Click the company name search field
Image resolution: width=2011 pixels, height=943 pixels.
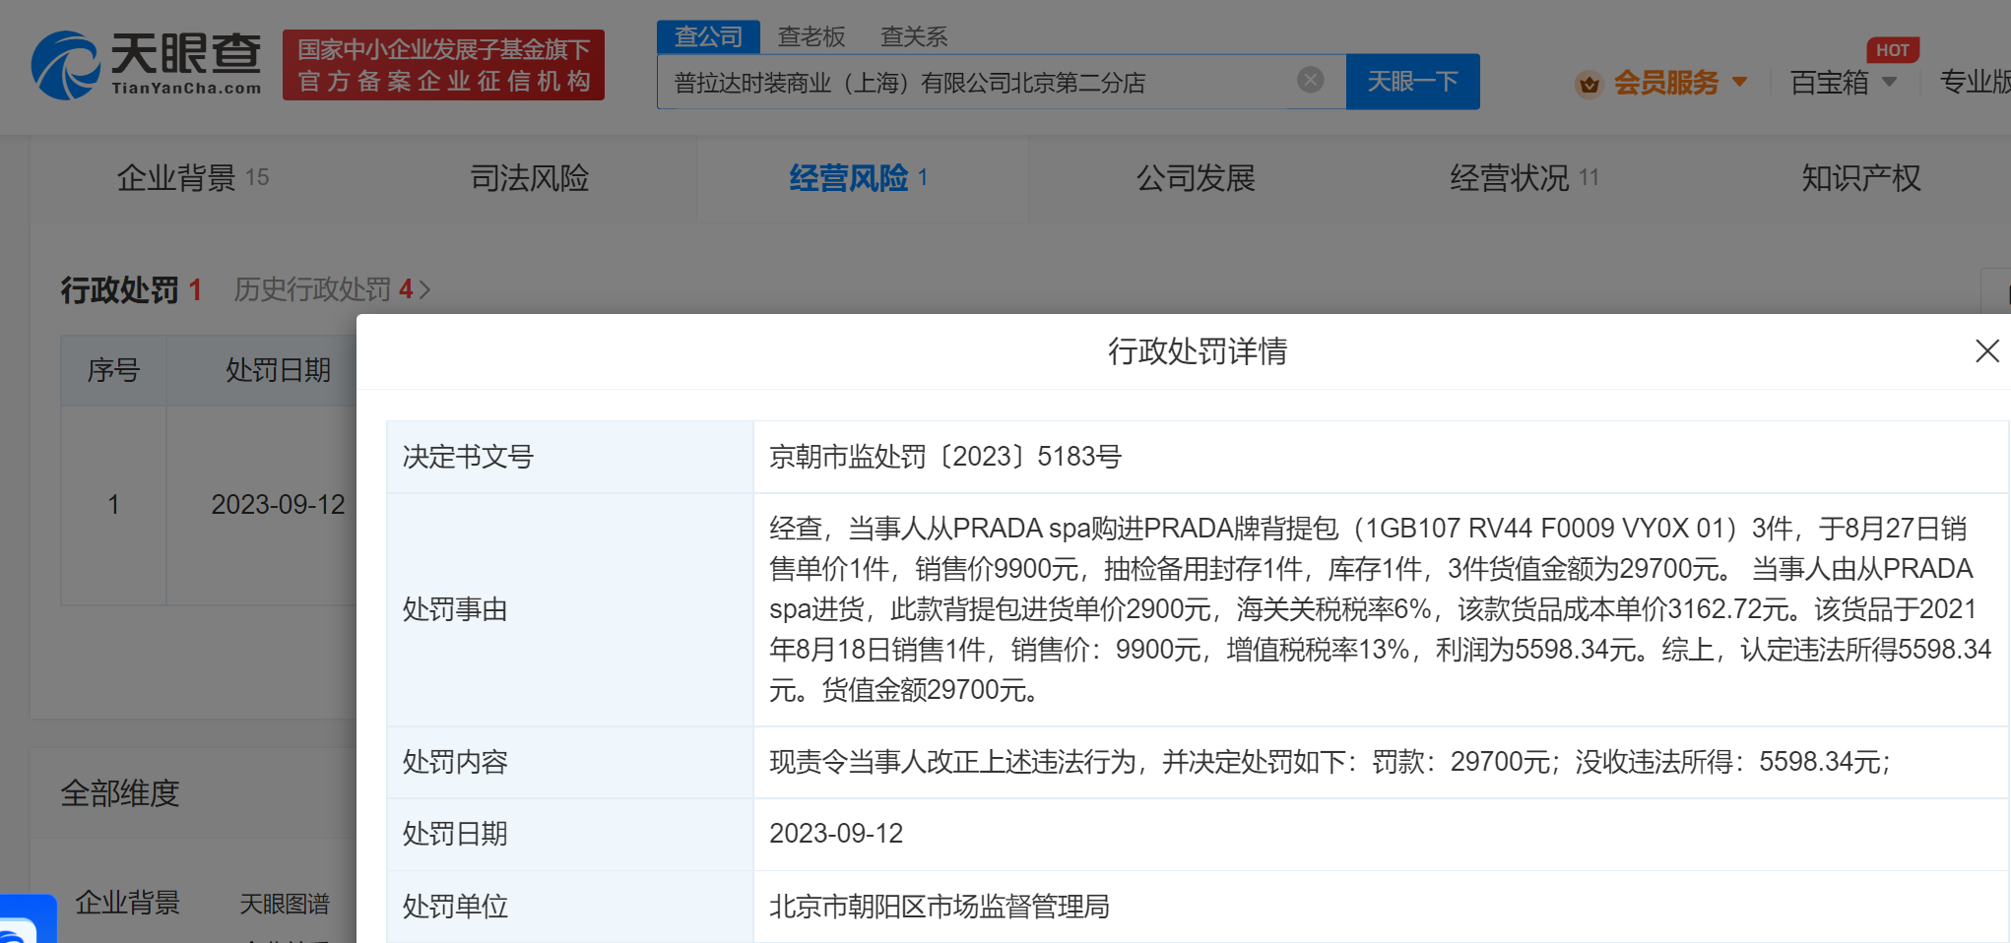coord(975,83)
